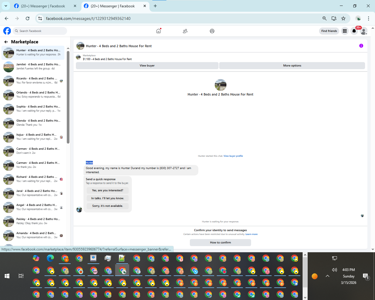This screenshot has width=375, height=300.
Task: Click the taskbar overflow down arrow
Action: click(305, 297)
